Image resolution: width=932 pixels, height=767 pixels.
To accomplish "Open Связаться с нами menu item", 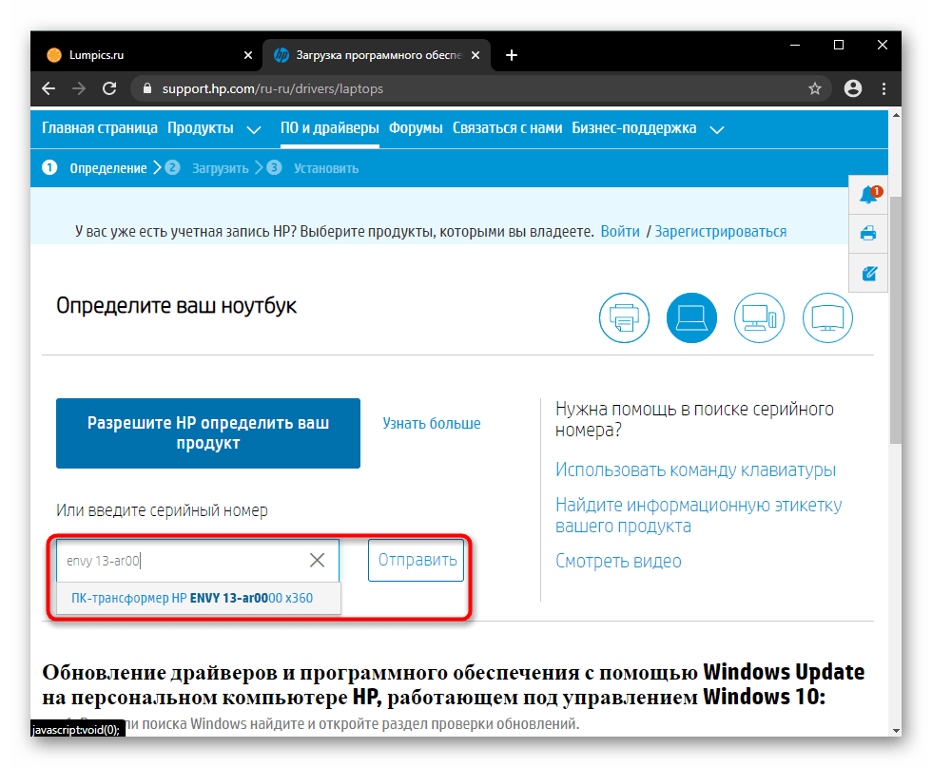I will click(507, 128).
